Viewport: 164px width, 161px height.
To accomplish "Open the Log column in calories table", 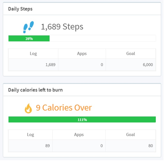I will (x=31, y=135).
